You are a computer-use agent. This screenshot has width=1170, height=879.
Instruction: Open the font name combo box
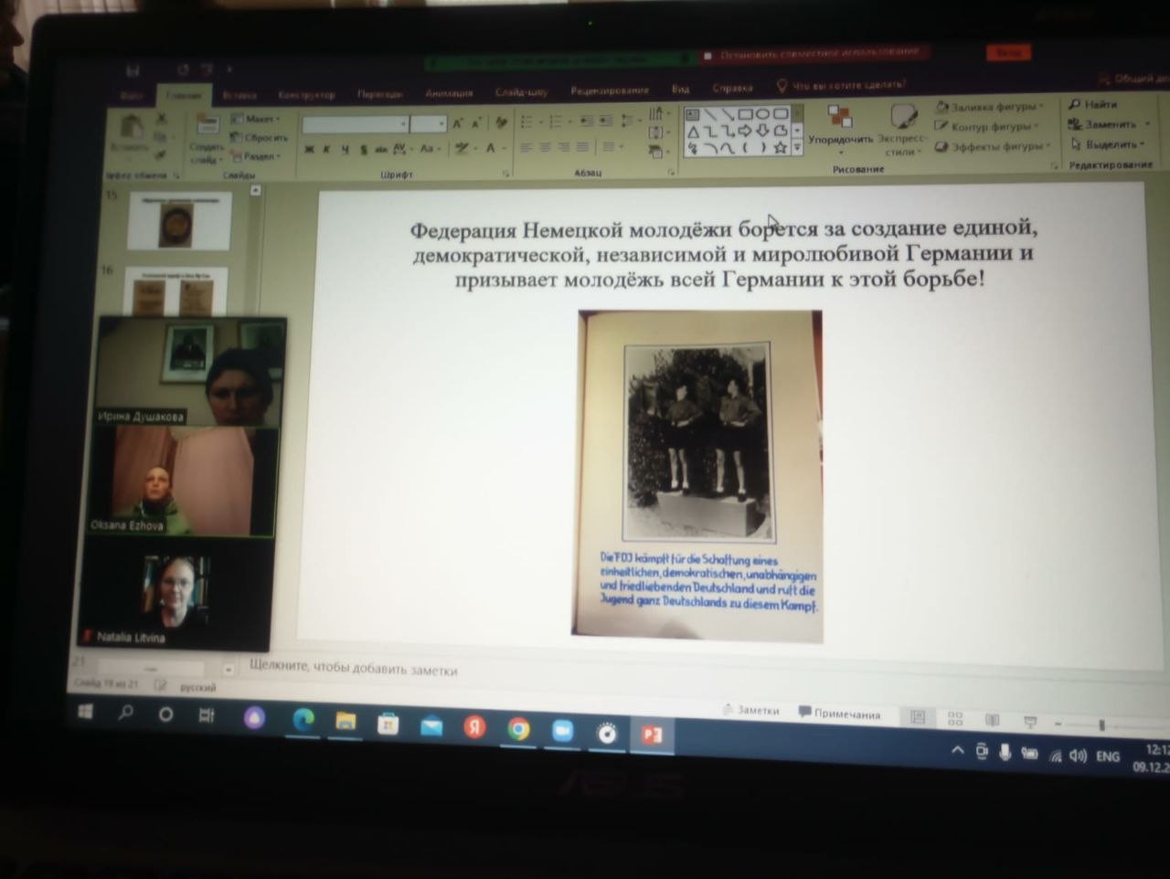pyautogui.click(x=355, y=124)
